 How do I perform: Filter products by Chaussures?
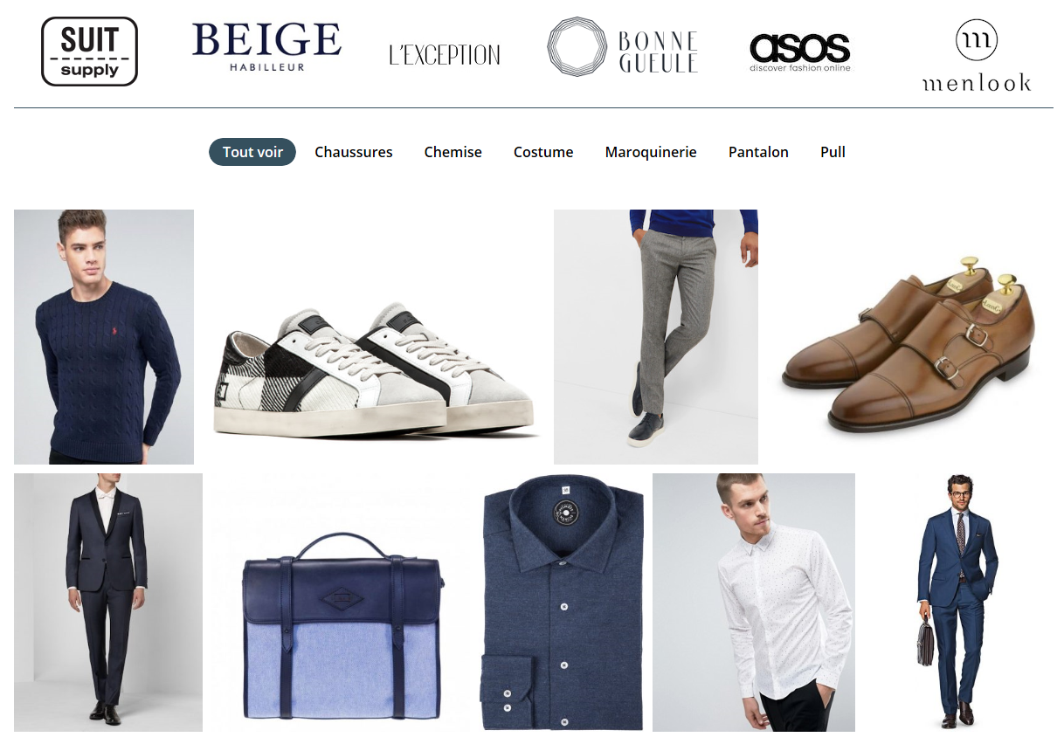(354, 152)
